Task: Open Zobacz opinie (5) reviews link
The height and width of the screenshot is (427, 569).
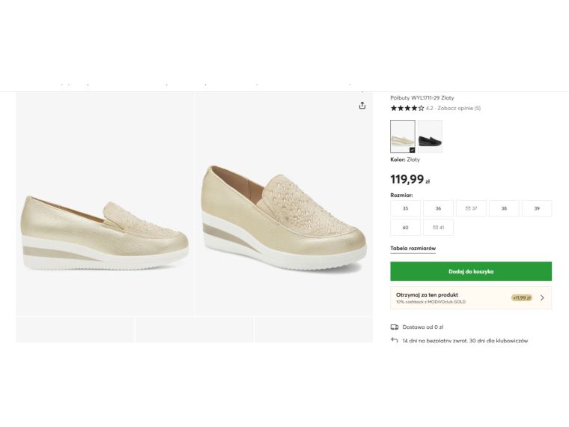Action: point(459,108)
